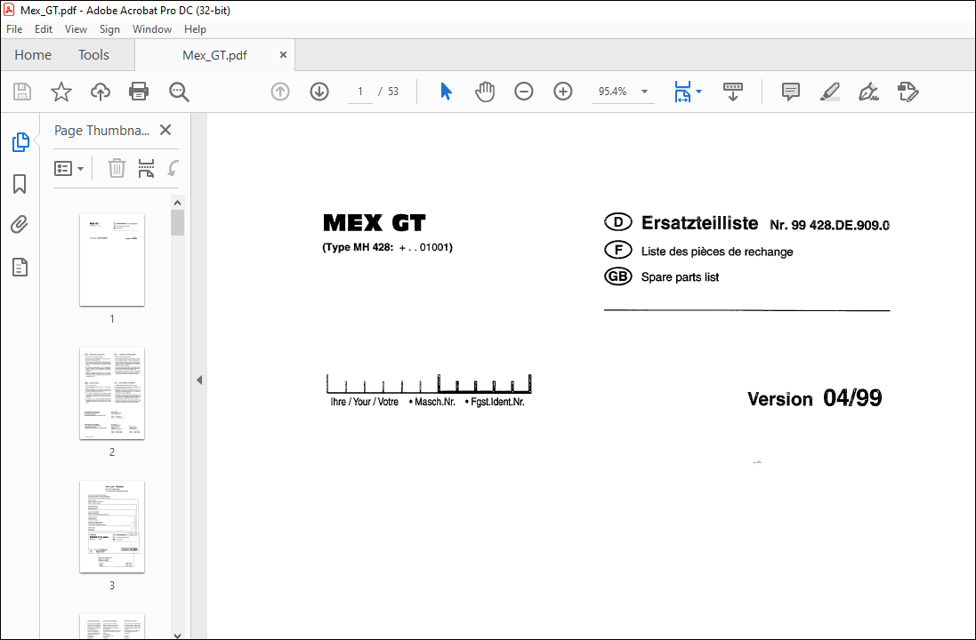This screenshot has width=976, height=640.
Task: Click thumbnails scrollbar up arrow
Action: point(177,203)
